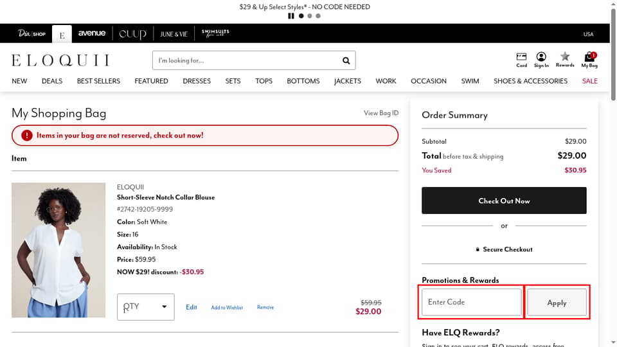617x347 pixels.
Task: Focus the Enter Code promo field
Action: [471, 302]
